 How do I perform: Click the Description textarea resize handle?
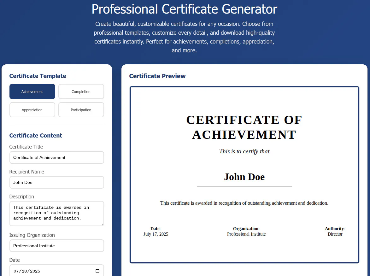(102, 224)
